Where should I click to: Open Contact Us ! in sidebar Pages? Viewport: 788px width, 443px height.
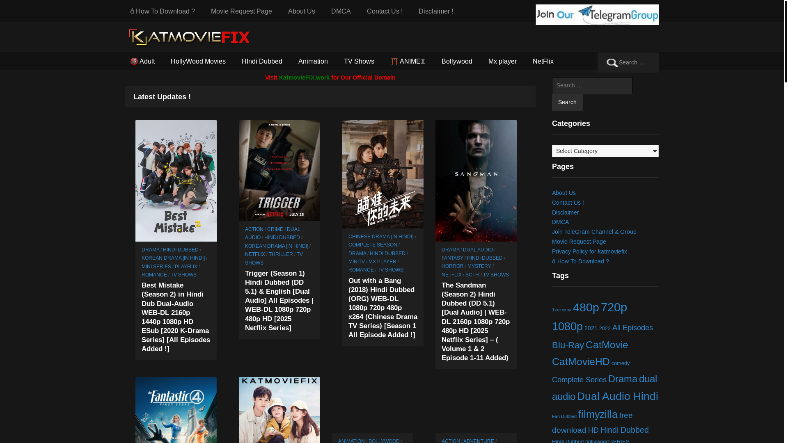pyautogui.click(x=568, y=203)
